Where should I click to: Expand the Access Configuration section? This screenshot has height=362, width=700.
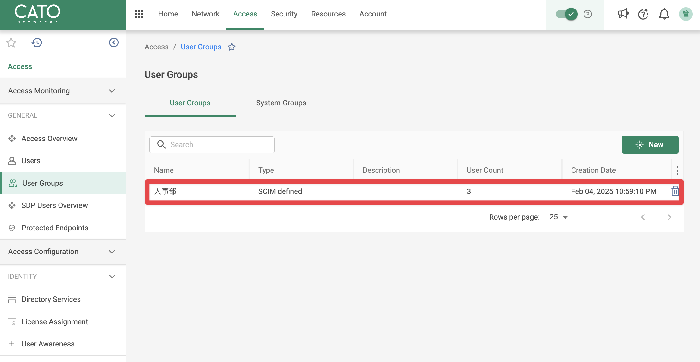tap(63, 252)
